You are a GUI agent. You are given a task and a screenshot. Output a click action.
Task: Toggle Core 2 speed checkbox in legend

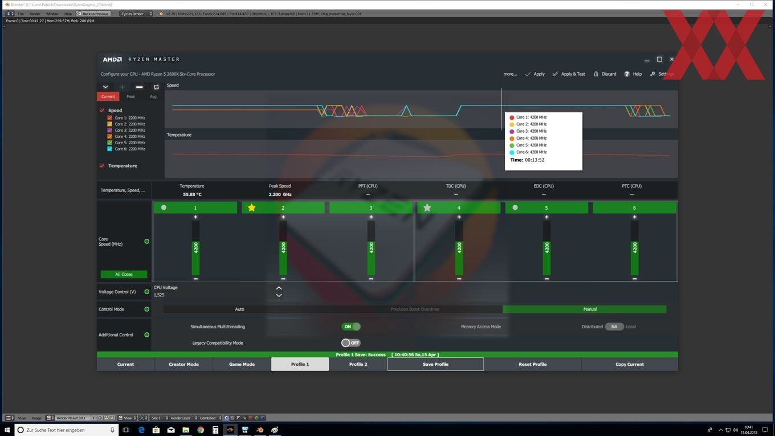coord(110,124)
